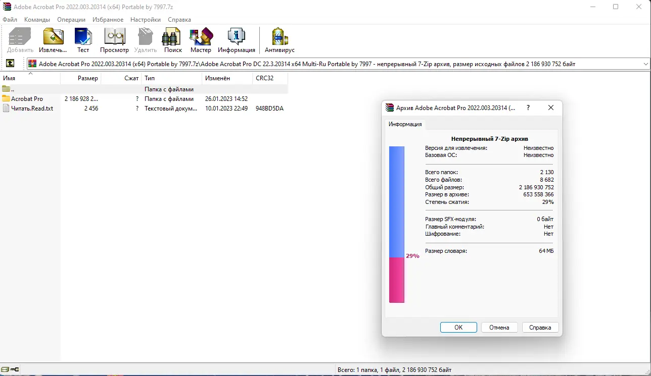Click the Удалить (Delete) toolbar icon

pos(145,36)
